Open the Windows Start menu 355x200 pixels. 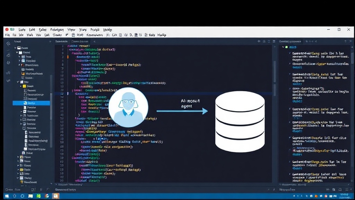[7, 196]
